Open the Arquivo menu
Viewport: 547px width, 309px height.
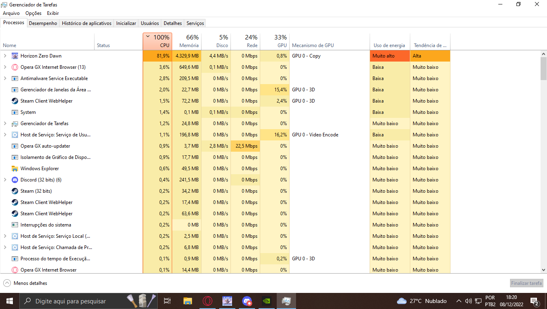11,13
